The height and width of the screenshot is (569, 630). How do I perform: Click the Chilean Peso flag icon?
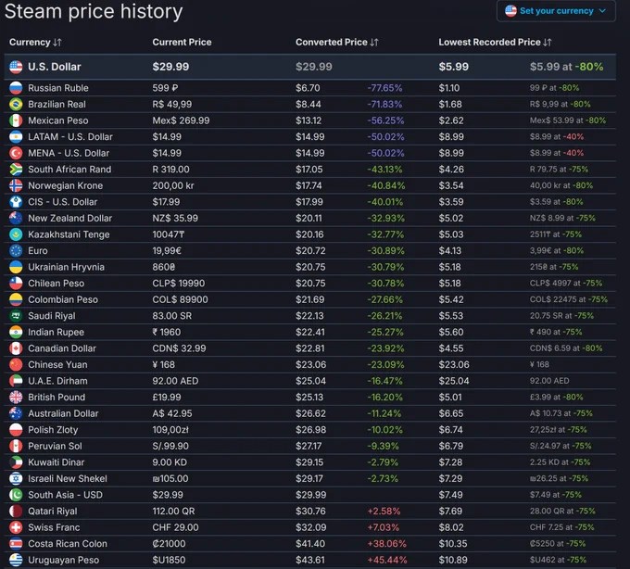tap(16, 284)
